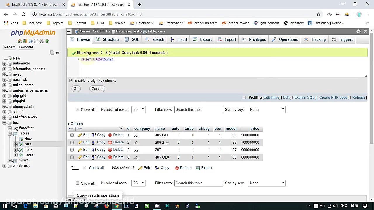
Task: Open the Sort by key dropdown
Action: coord(266,109)
